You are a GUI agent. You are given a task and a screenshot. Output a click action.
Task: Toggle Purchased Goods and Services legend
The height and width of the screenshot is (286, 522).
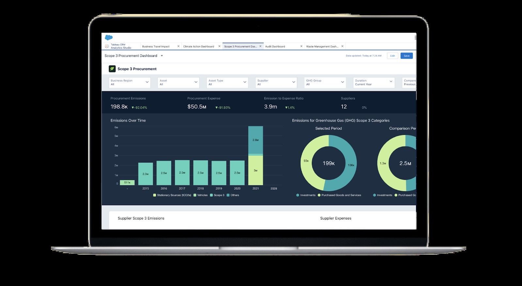pyautogui.click(x=339, y=195)
